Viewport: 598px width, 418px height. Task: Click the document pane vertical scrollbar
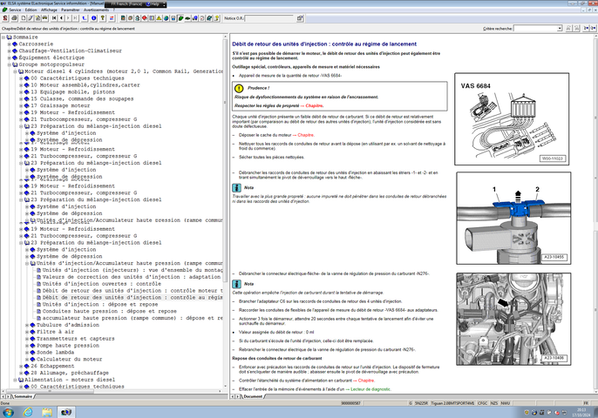595,213
